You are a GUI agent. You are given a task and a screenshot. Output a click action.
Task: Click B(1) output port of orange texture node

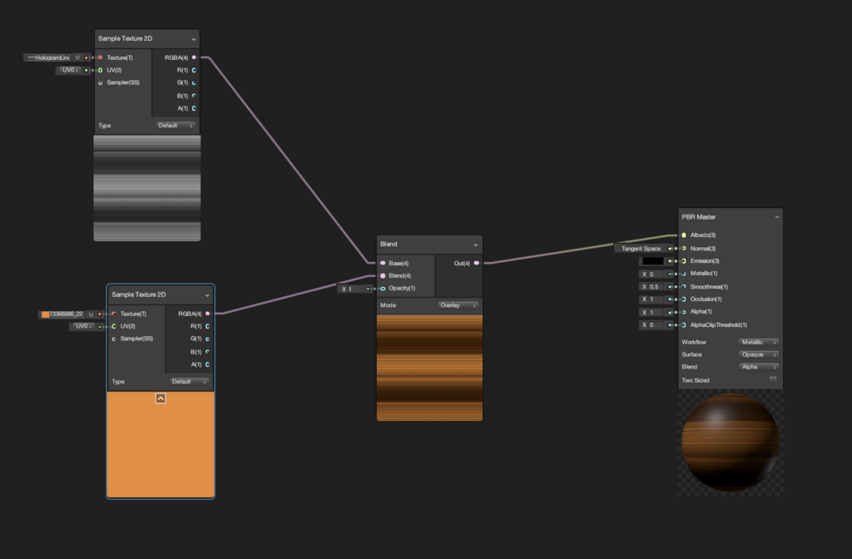(207, 352)
